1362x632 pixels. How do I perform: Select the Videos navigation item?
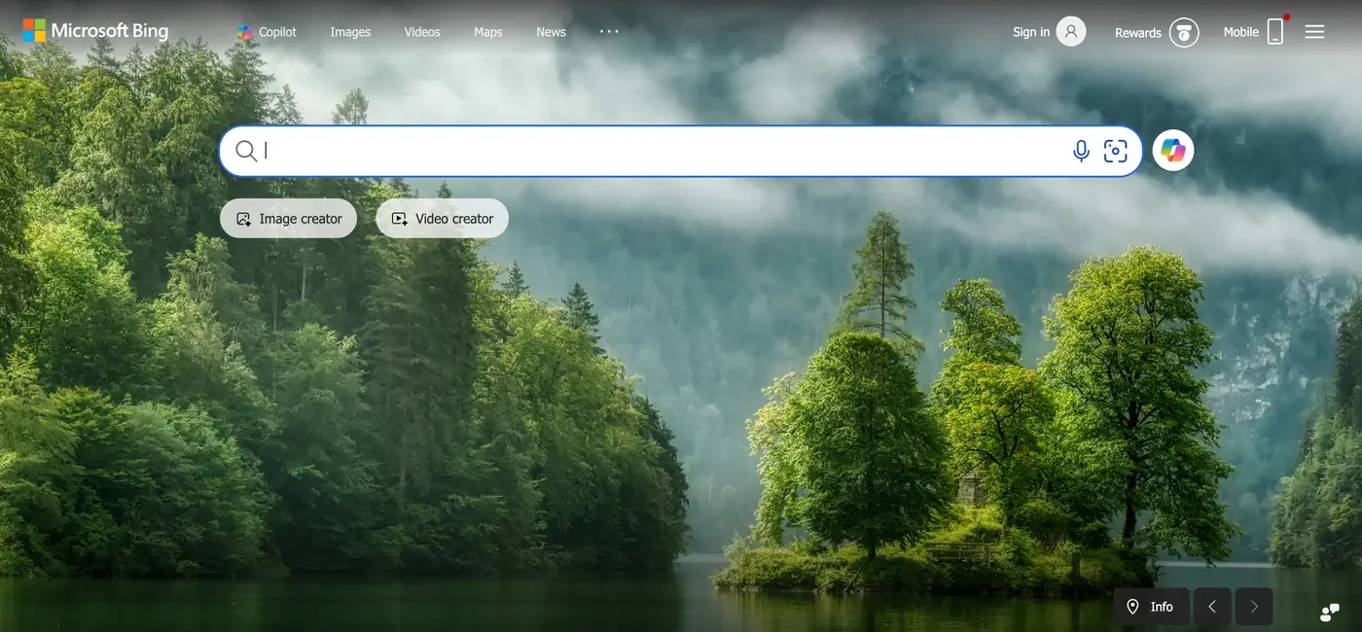(x=421, y=31)
